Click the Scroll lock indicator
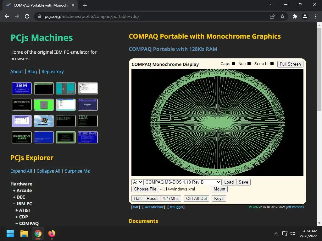Screen dimensions: 322x241 coord(272,64)
